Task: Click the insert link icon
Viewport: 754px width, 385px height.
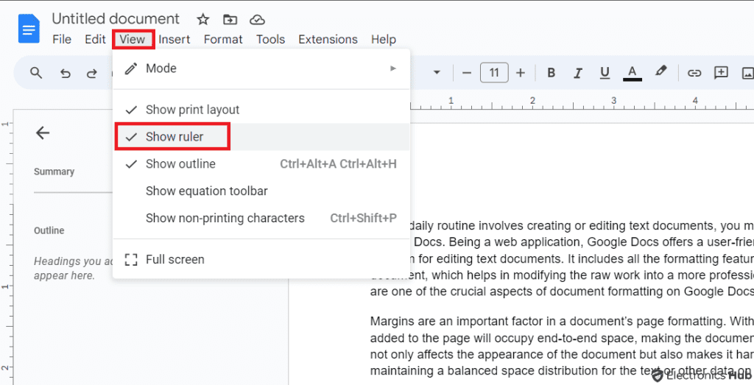Action: pos(694,73)
